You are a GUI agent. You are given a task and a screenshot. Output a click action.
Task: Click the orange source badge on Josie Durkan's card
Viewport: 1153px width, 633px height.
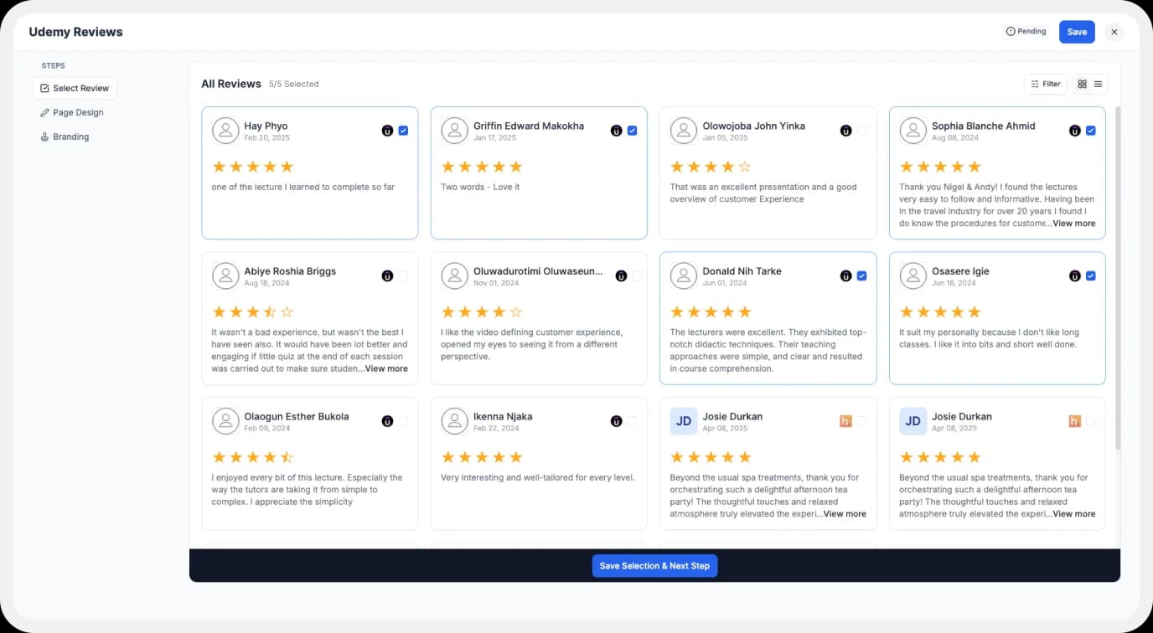point(845,421)
